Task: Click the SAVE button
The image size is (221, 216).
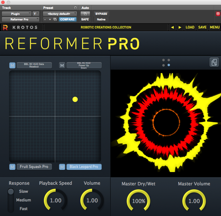Action: (x=202, y=27)
